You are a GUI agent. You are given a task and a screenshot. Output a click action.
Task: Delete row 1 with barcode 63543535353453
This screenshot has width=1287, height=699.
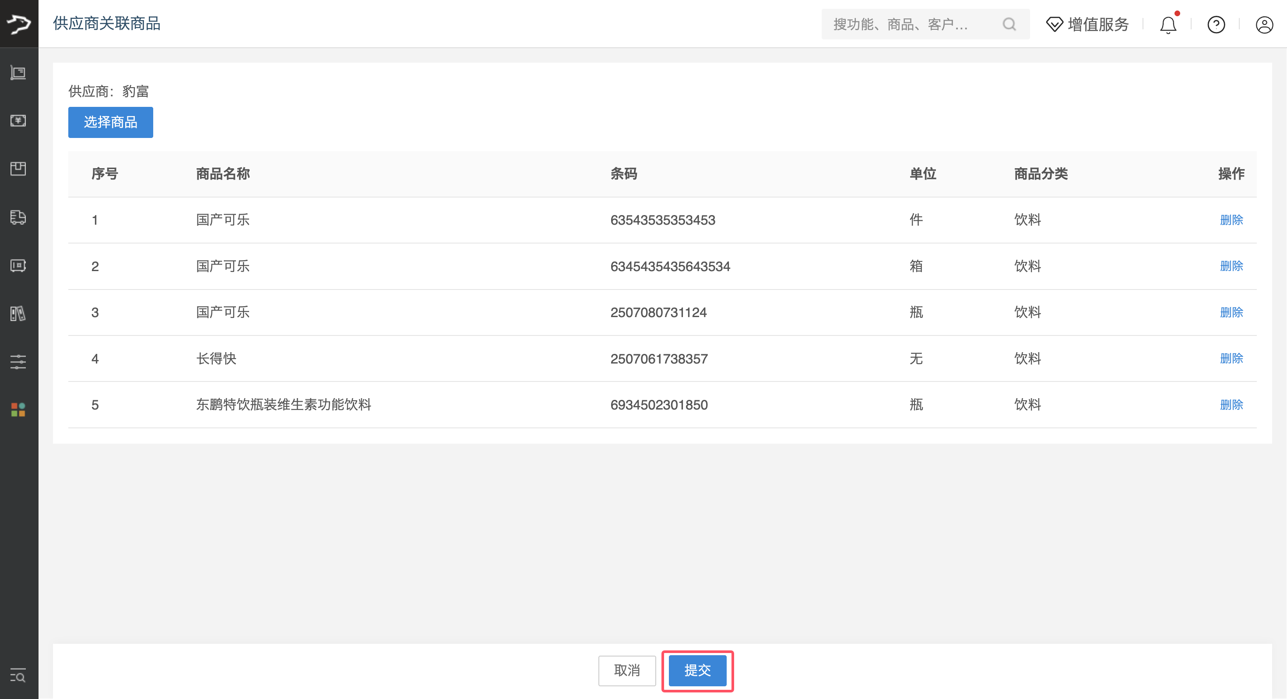1231,220
